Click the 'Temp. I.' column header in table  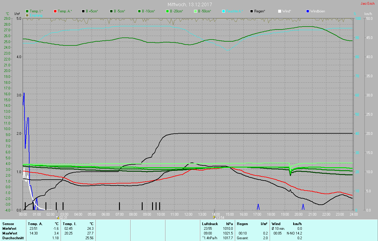(x=70, y=224)
